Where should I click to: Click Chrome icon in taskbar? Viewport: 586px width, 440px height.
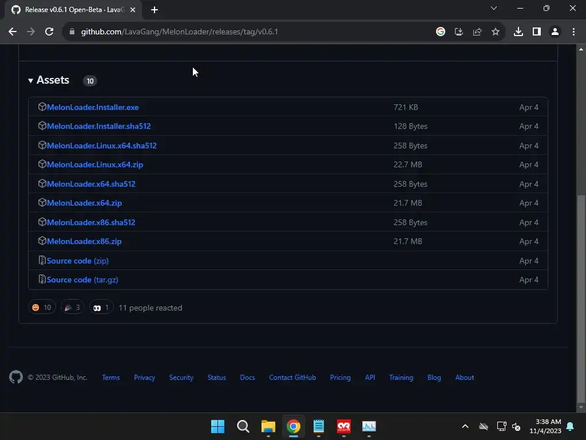[294, 426]
